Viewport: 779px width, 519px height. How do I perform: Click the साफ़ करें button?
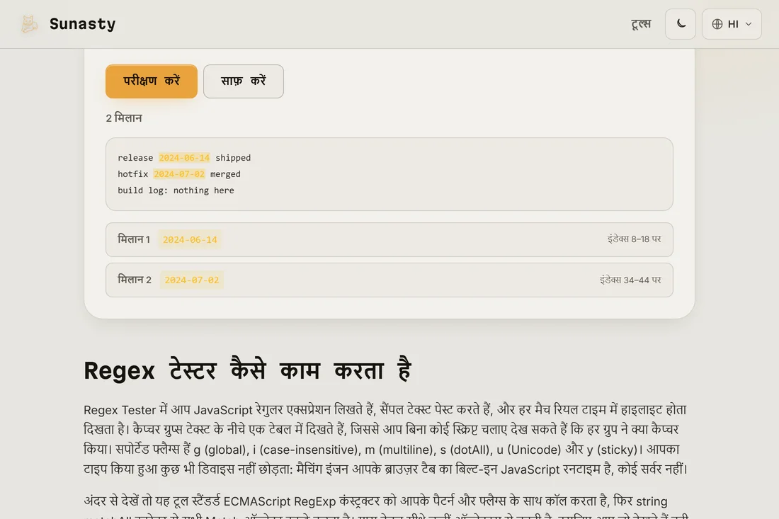click(244, 81)
